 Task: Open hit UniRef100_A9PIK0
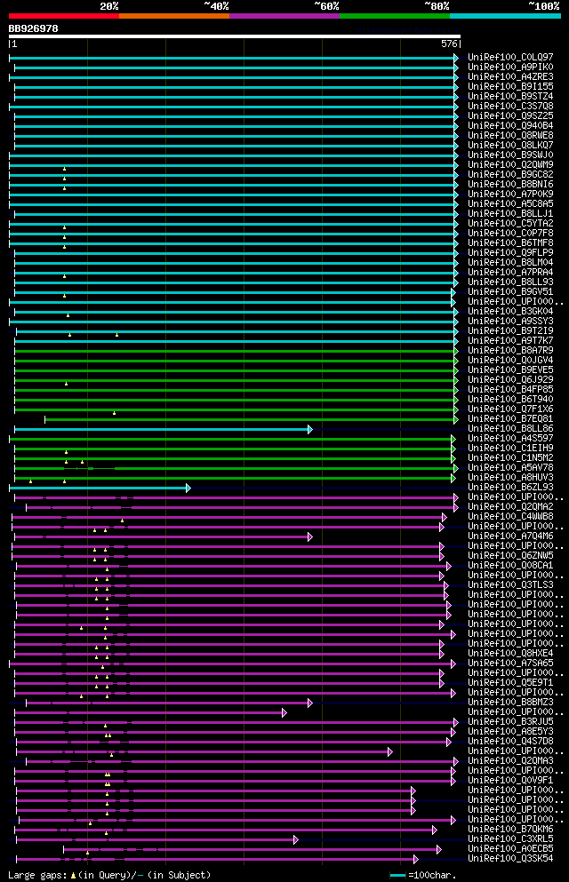[x=510, y=67]
